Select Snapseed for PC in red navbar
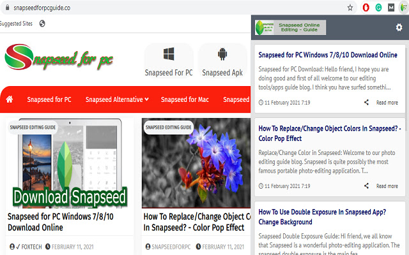The image size is (409, 255). pos(49,99)
